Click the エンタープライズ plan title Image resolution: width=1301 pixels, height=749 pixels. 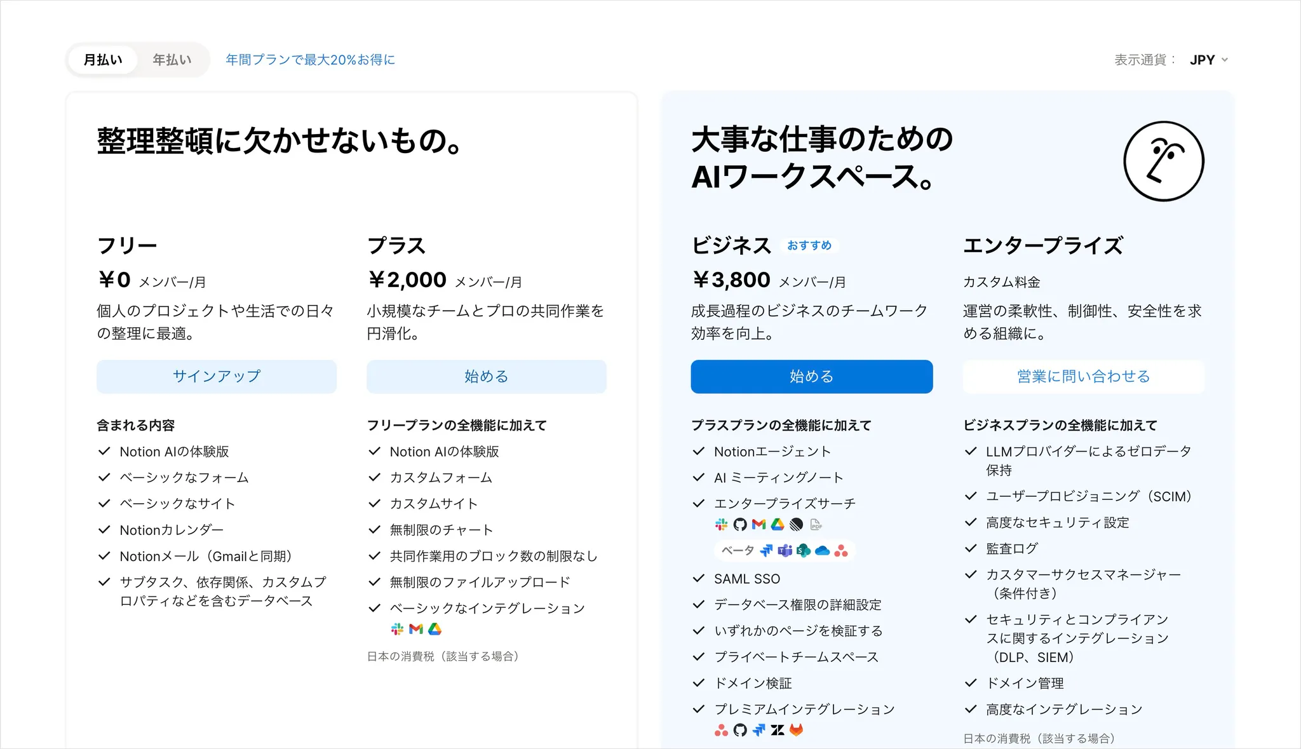pyautogui.click(x=1043, y=246)
